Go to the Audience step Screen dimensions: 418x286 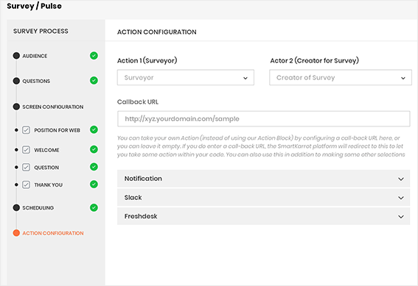click(35, 56)
